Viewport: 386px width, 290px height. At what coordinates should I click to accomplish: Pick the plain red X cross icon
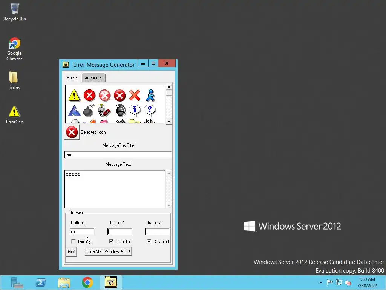pyautogui.click(x=135, y=96)
